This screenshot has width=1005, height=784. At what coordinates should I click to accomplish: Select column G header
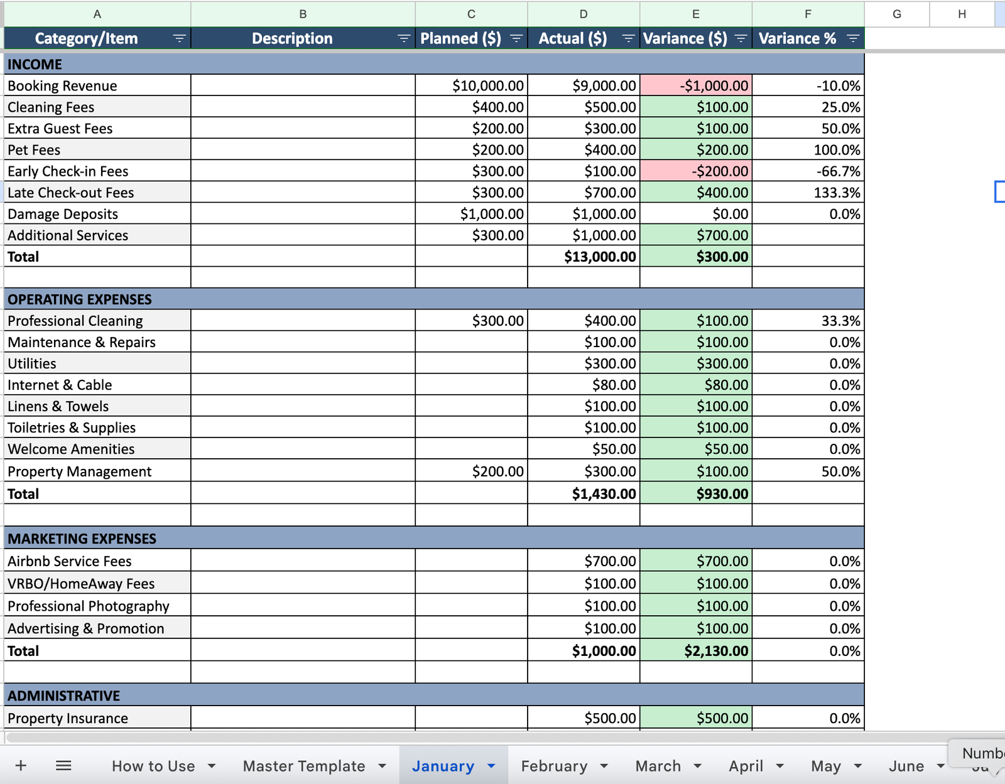click(x=896, y=14)
